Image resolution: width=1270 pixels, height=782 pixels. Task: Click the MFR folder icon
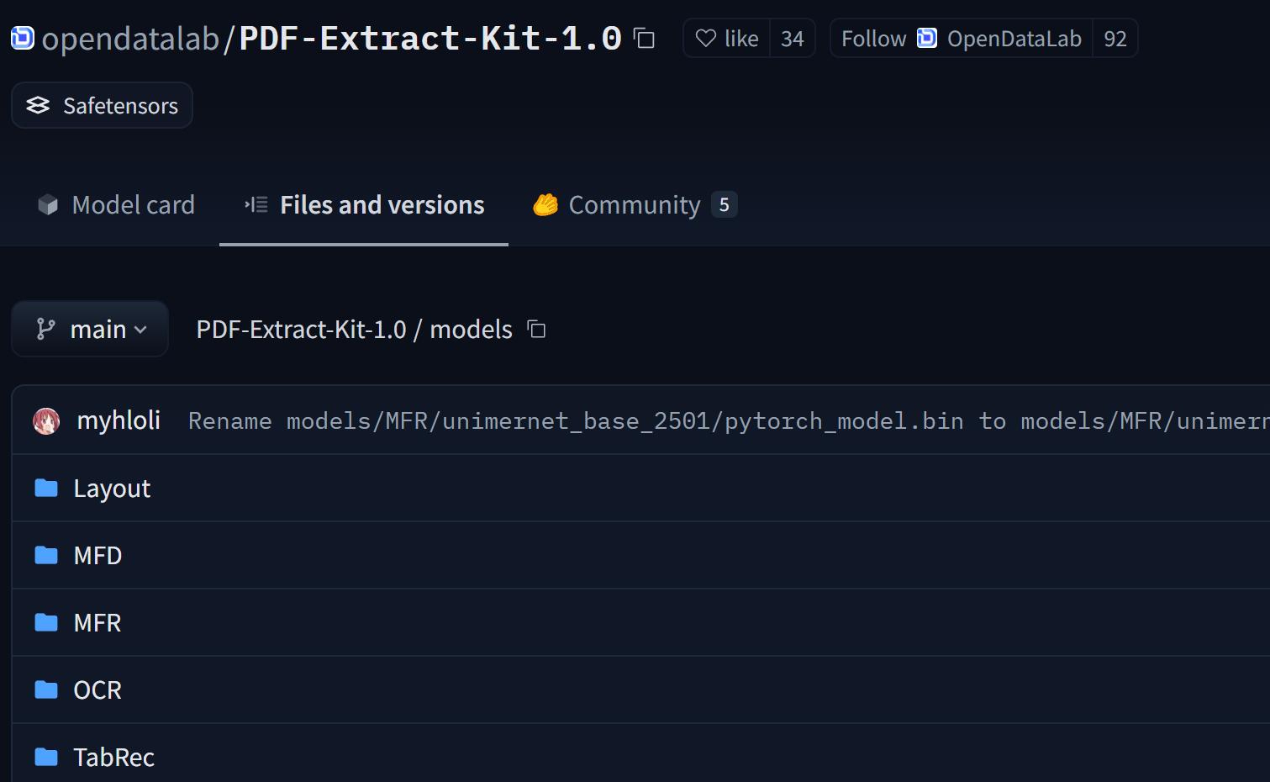pos(46,622)
